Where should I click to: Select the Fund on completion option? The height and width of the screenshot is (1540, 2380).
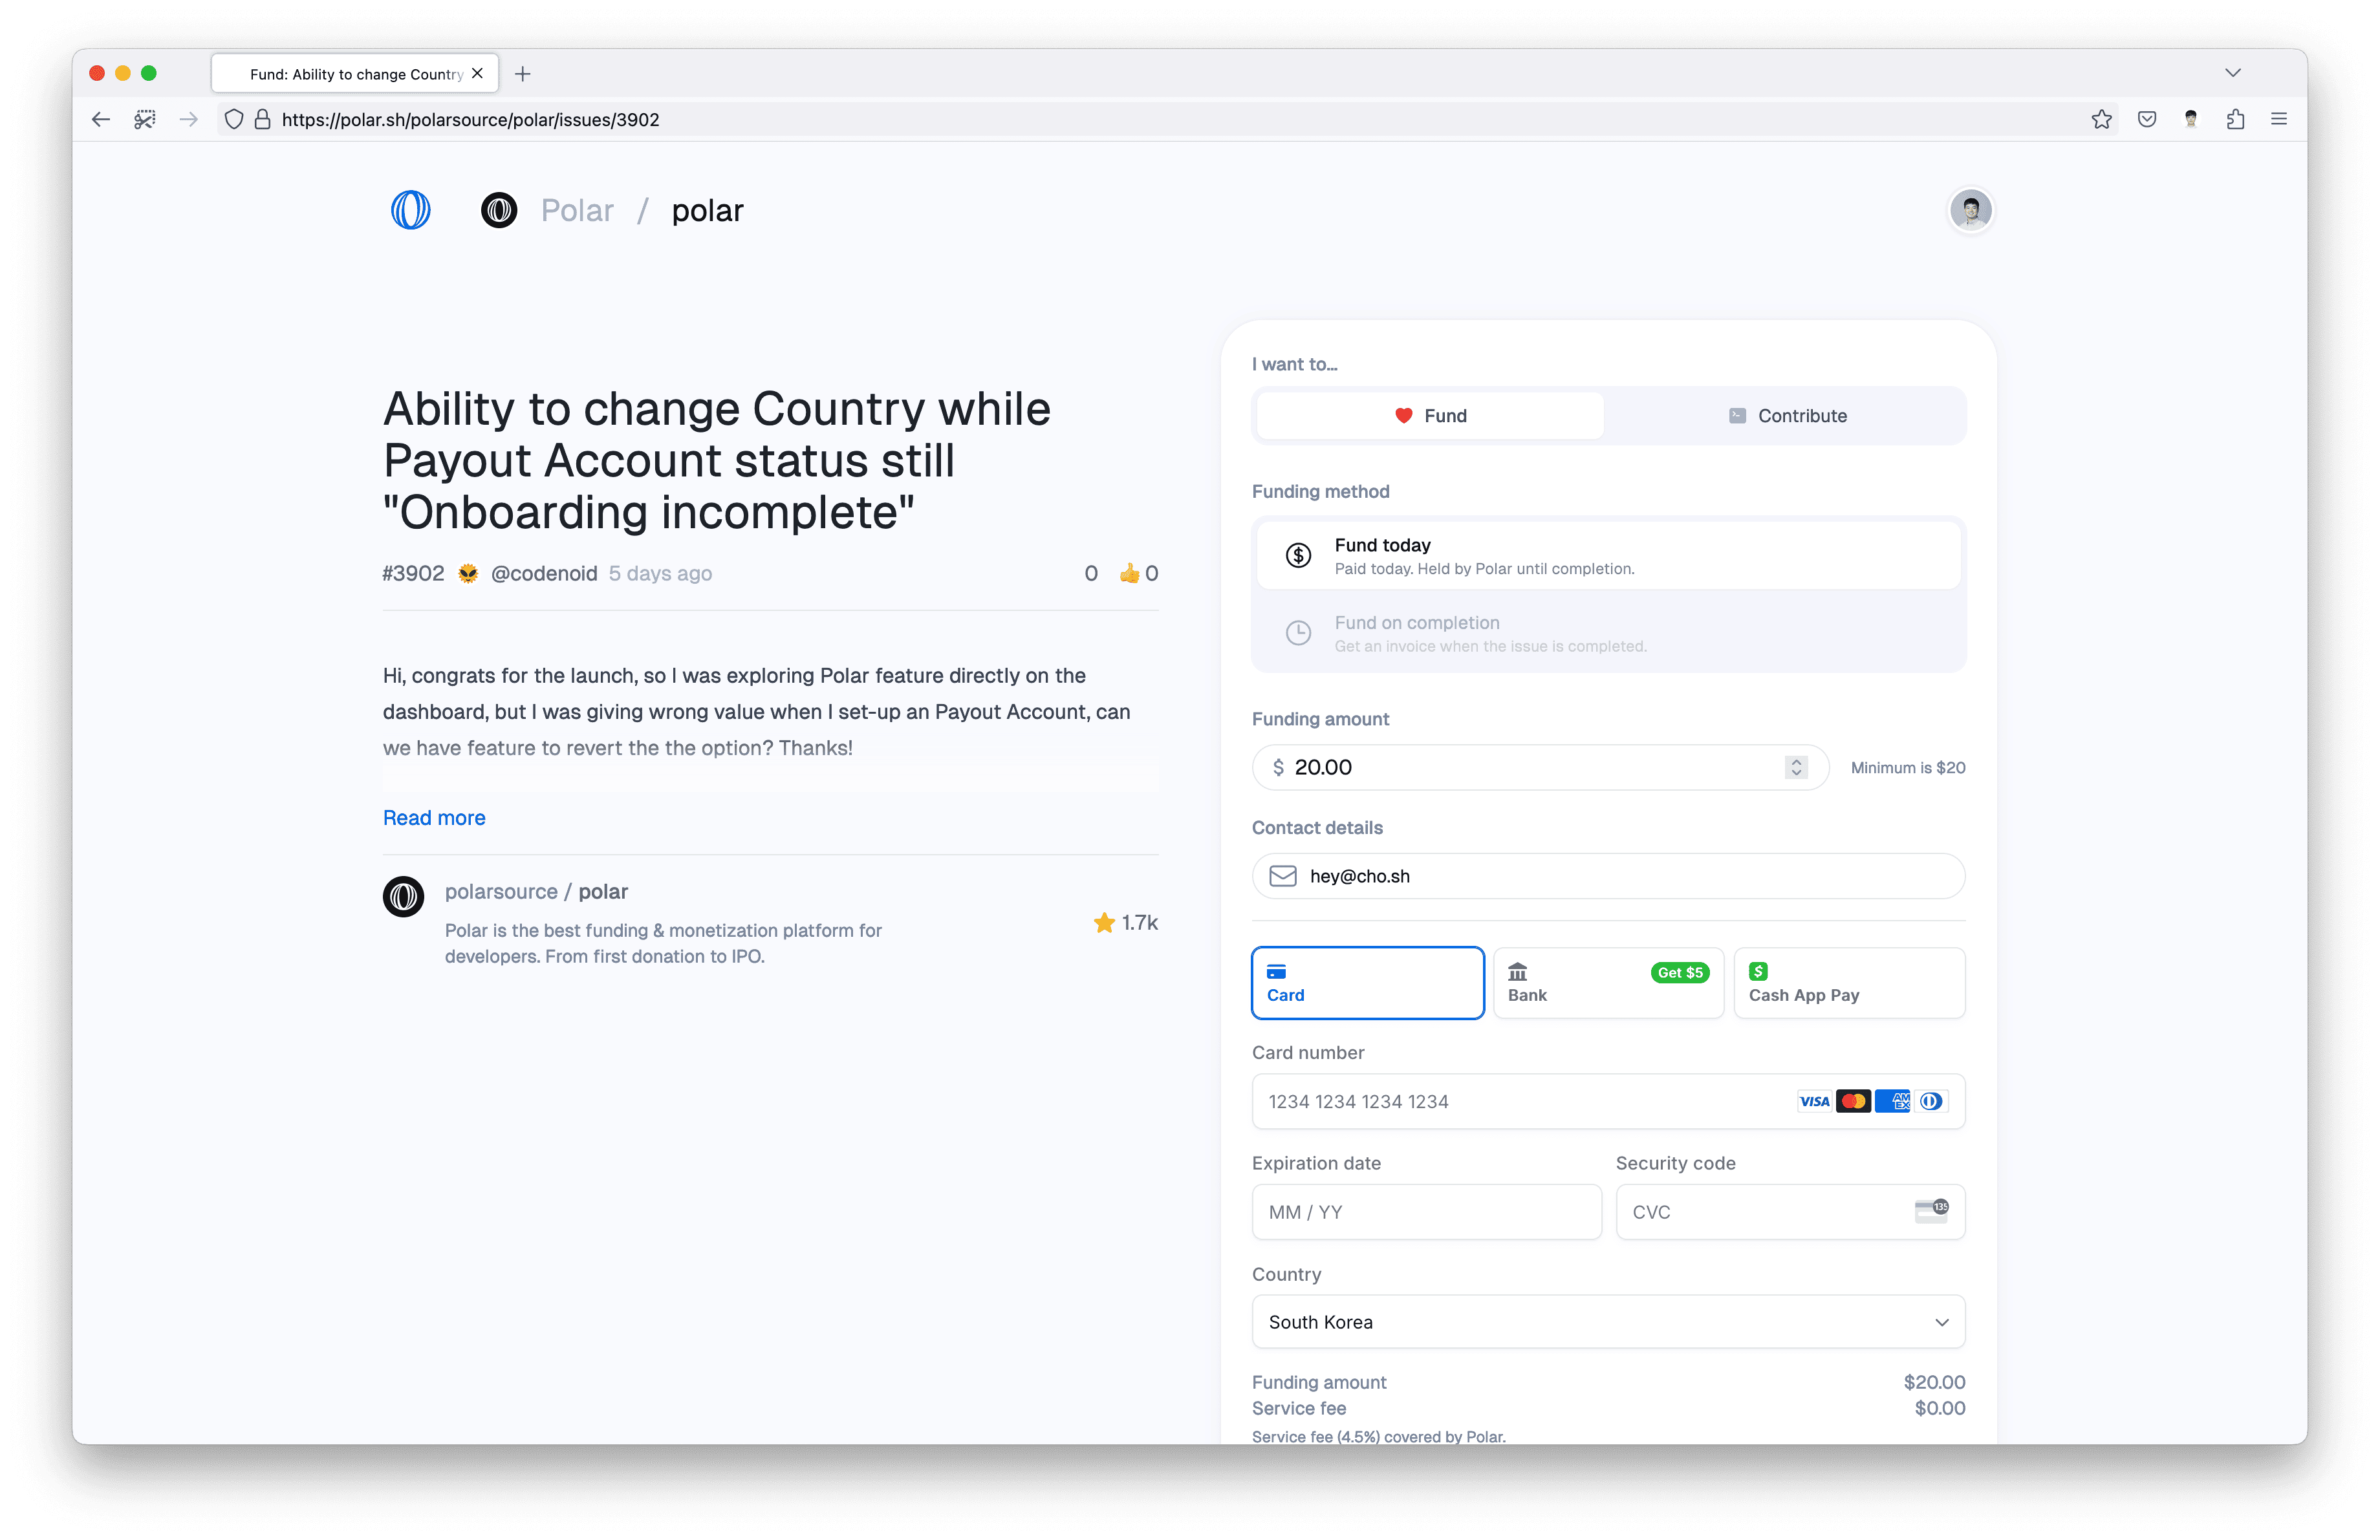(x=1607, y=634)
